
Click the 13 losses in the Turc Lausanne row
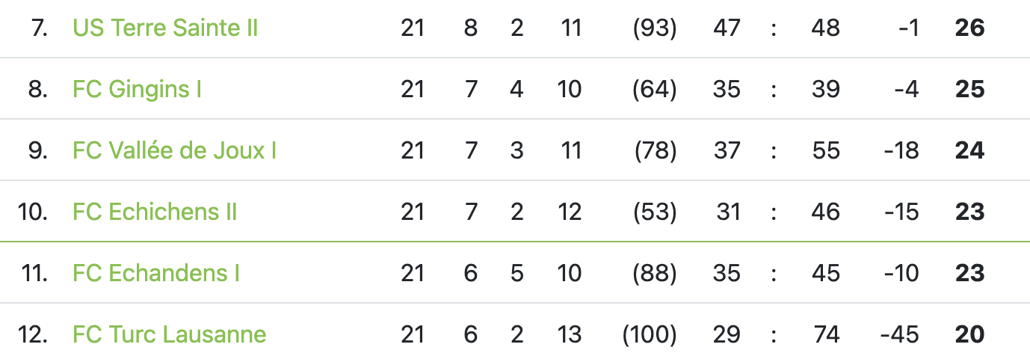[570, 334]
